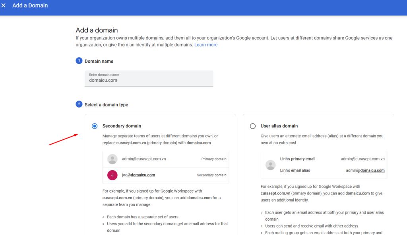
Task: Click the 'User alias domain' option title
Action: (x=279, y=126)
